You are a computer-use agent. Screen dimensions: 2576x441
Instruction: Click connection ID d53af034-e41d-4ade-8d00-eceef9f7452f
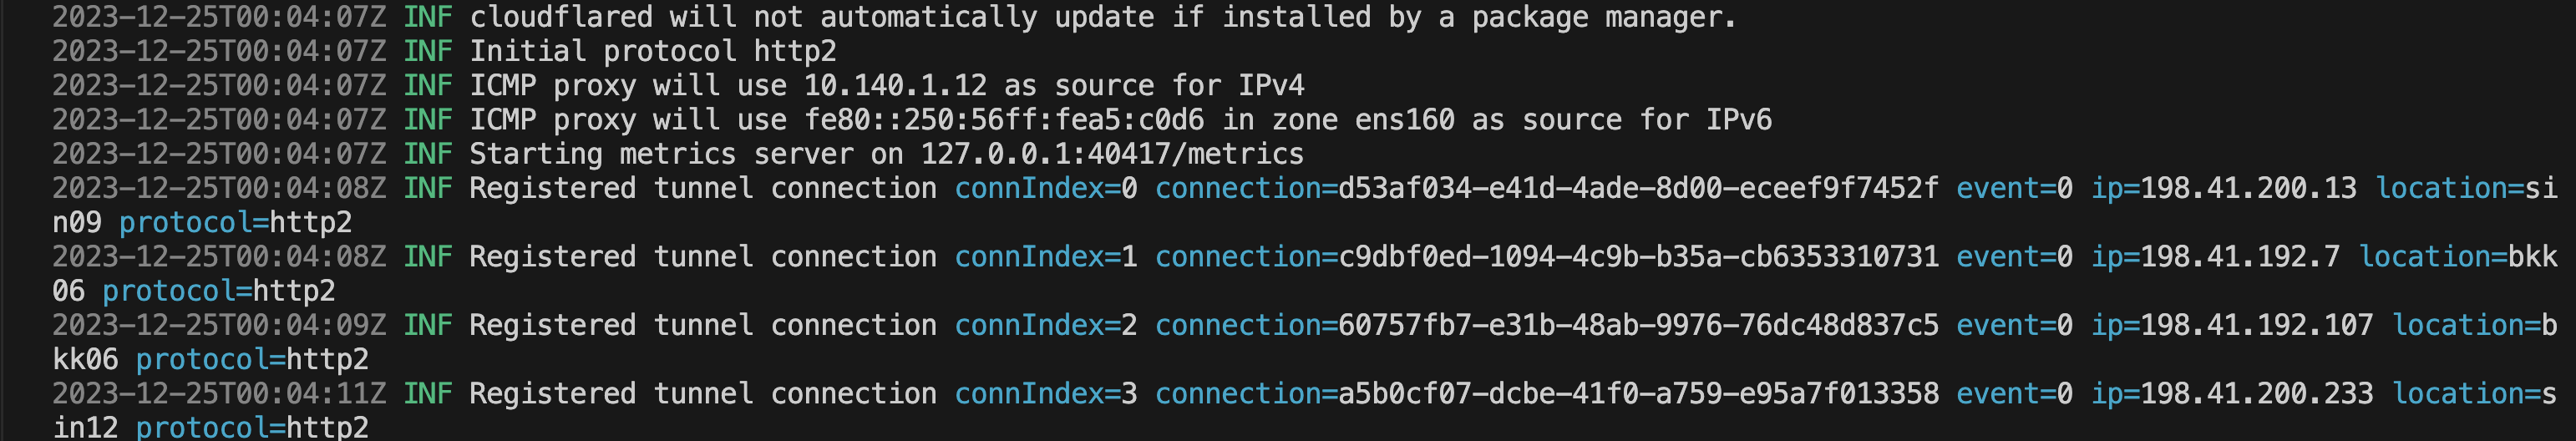tap(1638, 188)
